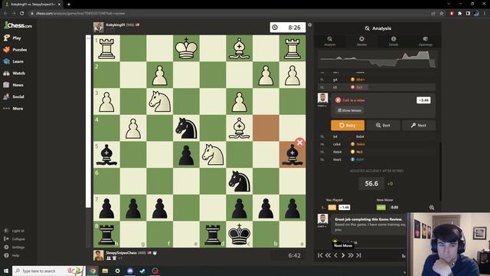The image size is (490, 276).
Task: Click the evaluation graph
Action: pos(377,59)
